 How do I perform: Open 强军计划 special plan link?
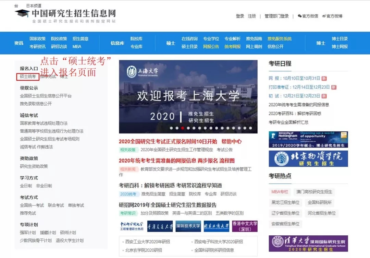(28, 233)
